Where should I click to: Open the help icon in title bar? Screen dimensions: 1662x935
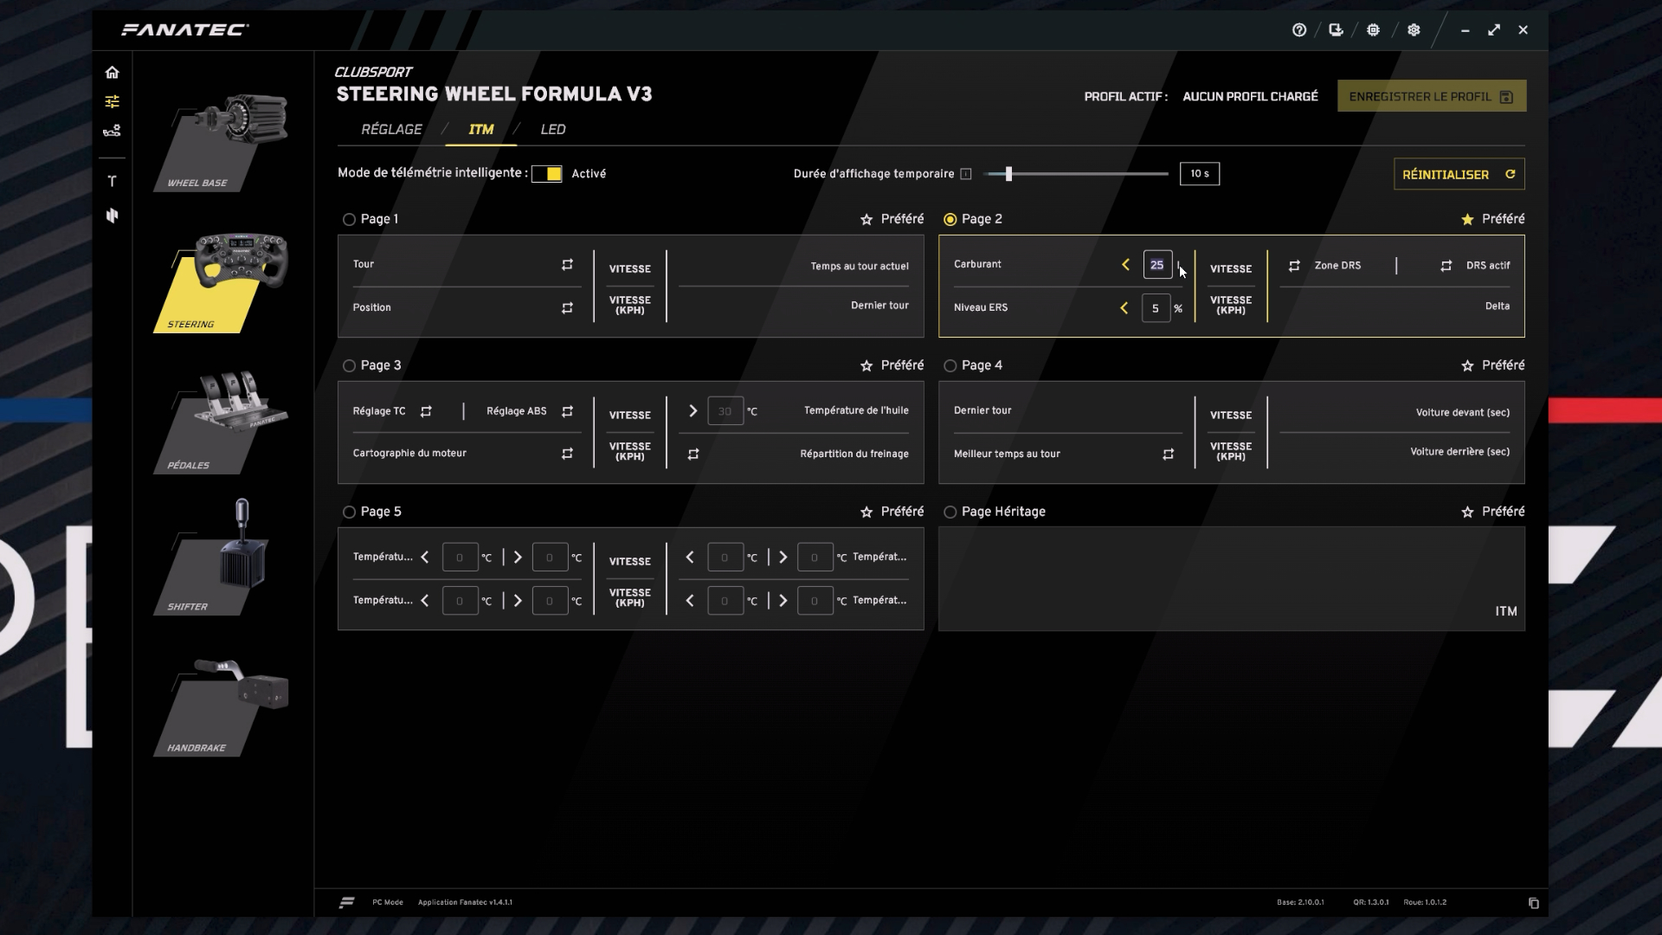click(x=1299, y=29)
